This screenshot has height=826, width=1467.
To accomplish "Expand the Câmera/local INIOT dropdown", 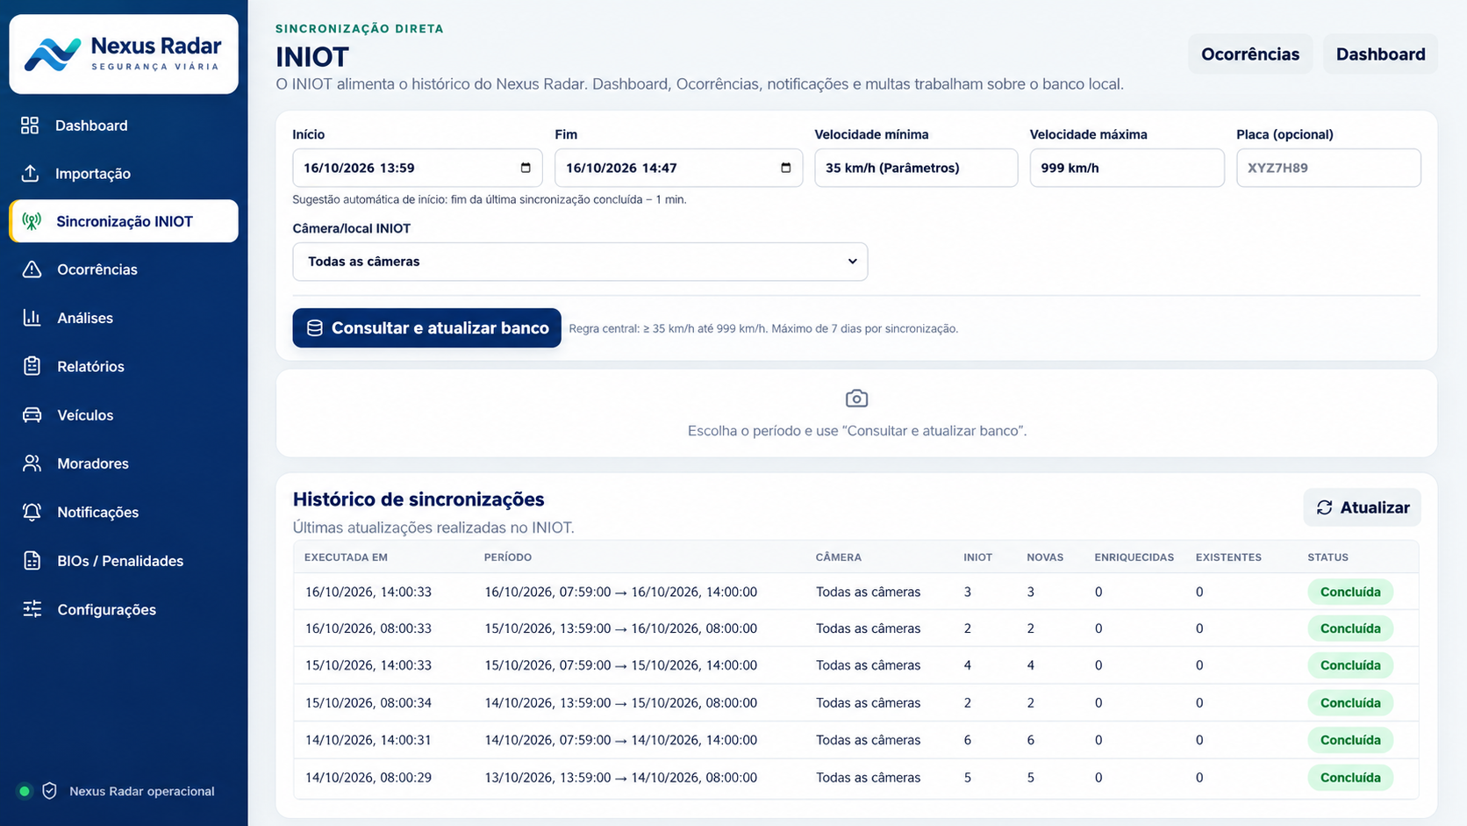I will [x=580, y=262].
